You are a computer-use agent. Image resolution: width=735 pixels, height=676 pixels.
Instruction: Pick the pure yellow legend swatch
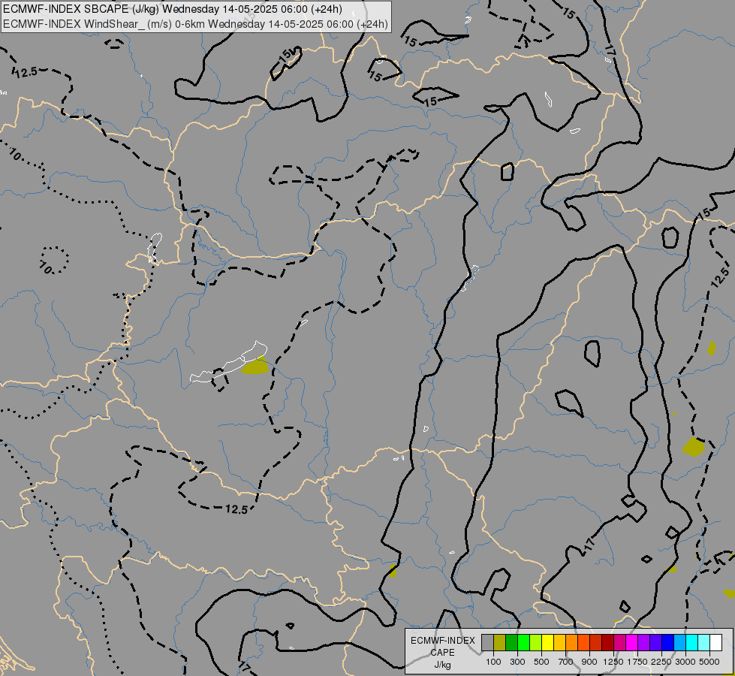[547, 643]
